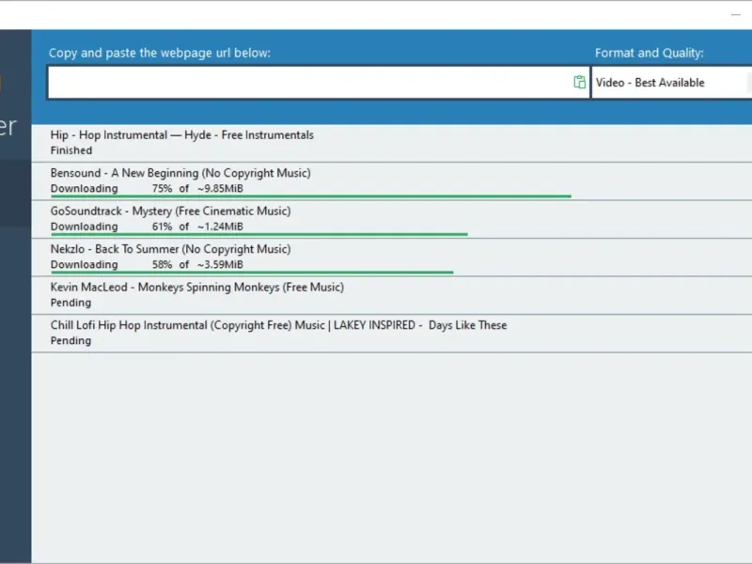752x564 pixels.
Task: Click the Nekzlo 58% progress bar
Action: pos(252,272)
